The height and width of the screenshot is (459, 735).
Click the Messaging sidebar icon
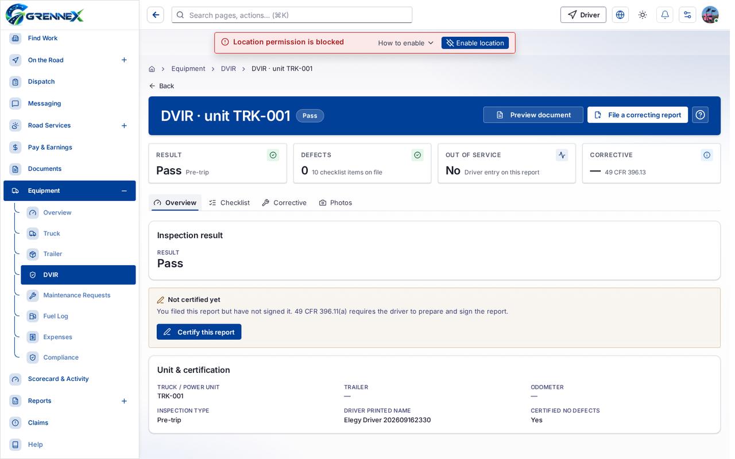(x=16, y=104)
